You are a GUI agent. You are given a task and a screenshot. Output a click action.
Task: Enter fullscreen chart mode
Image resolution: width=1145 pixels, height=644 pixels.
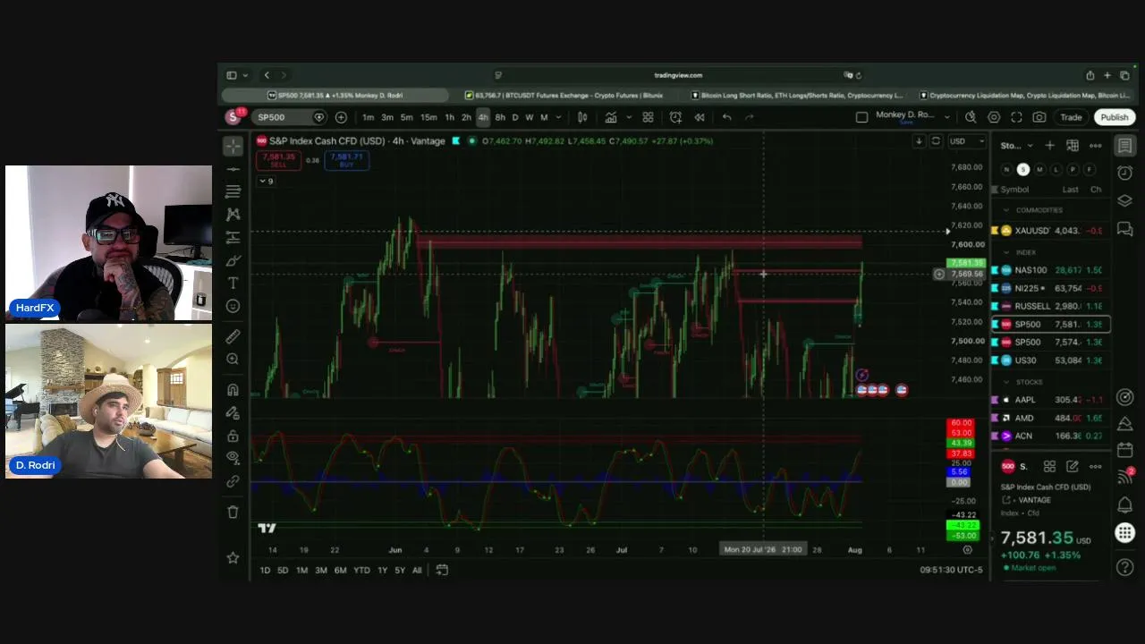coord(1016,117)
